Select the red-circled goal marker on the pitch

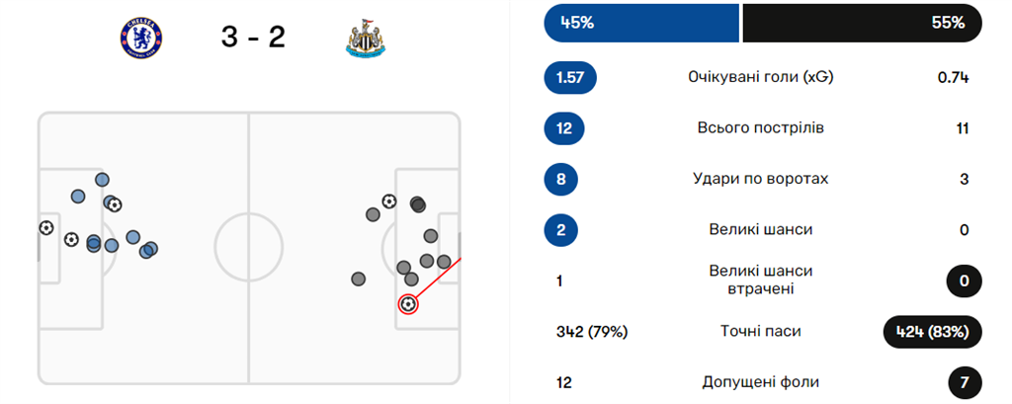coord(408,303)
